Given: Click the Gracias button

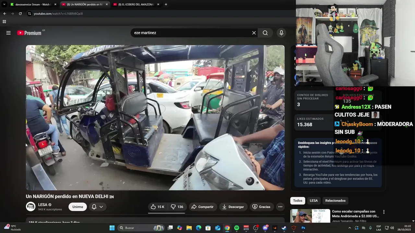Looking at the screenshot, I should (x=261, y=207).
